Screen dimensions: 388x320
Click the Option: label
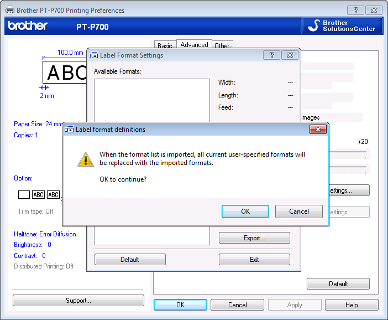23,178
